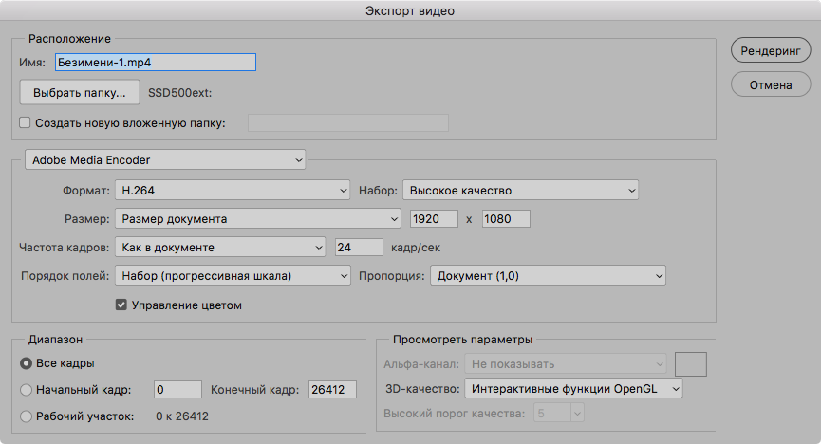Open 3D-качество OpenGL dropdown
Image resolution: width=821 pixels, height=444 pixels.
click(573, 389)
